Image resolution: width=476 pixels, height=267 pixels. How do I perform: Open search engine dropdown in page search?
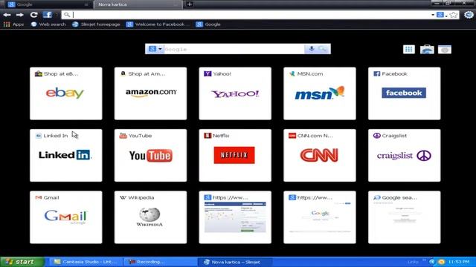click(x=155, y=49)
